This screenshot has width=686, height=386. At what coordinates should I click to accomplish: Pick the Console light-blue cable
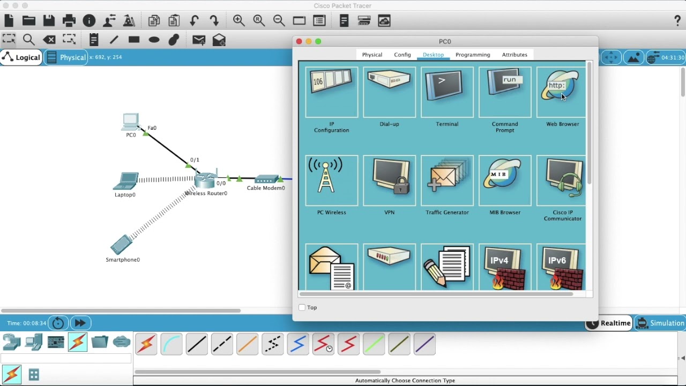(x=171, y=344)
